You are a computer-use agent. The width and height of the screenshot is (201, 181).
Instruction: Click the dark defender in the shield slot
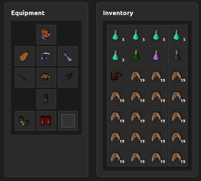(x=68, y=78)
